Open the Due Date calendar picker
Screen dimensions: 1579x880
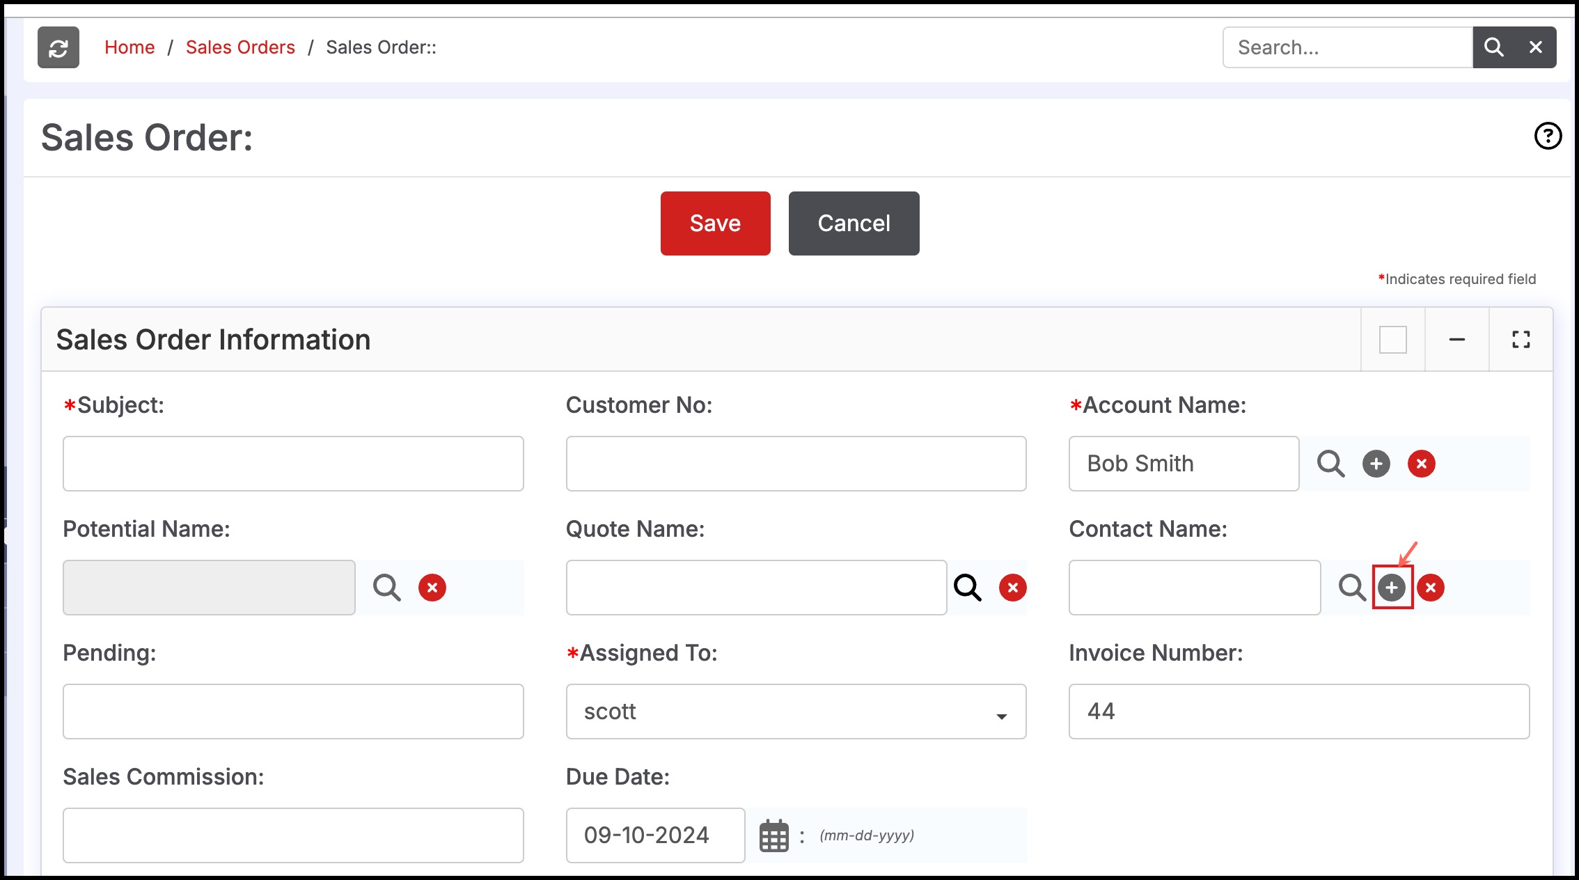(774, 835)
